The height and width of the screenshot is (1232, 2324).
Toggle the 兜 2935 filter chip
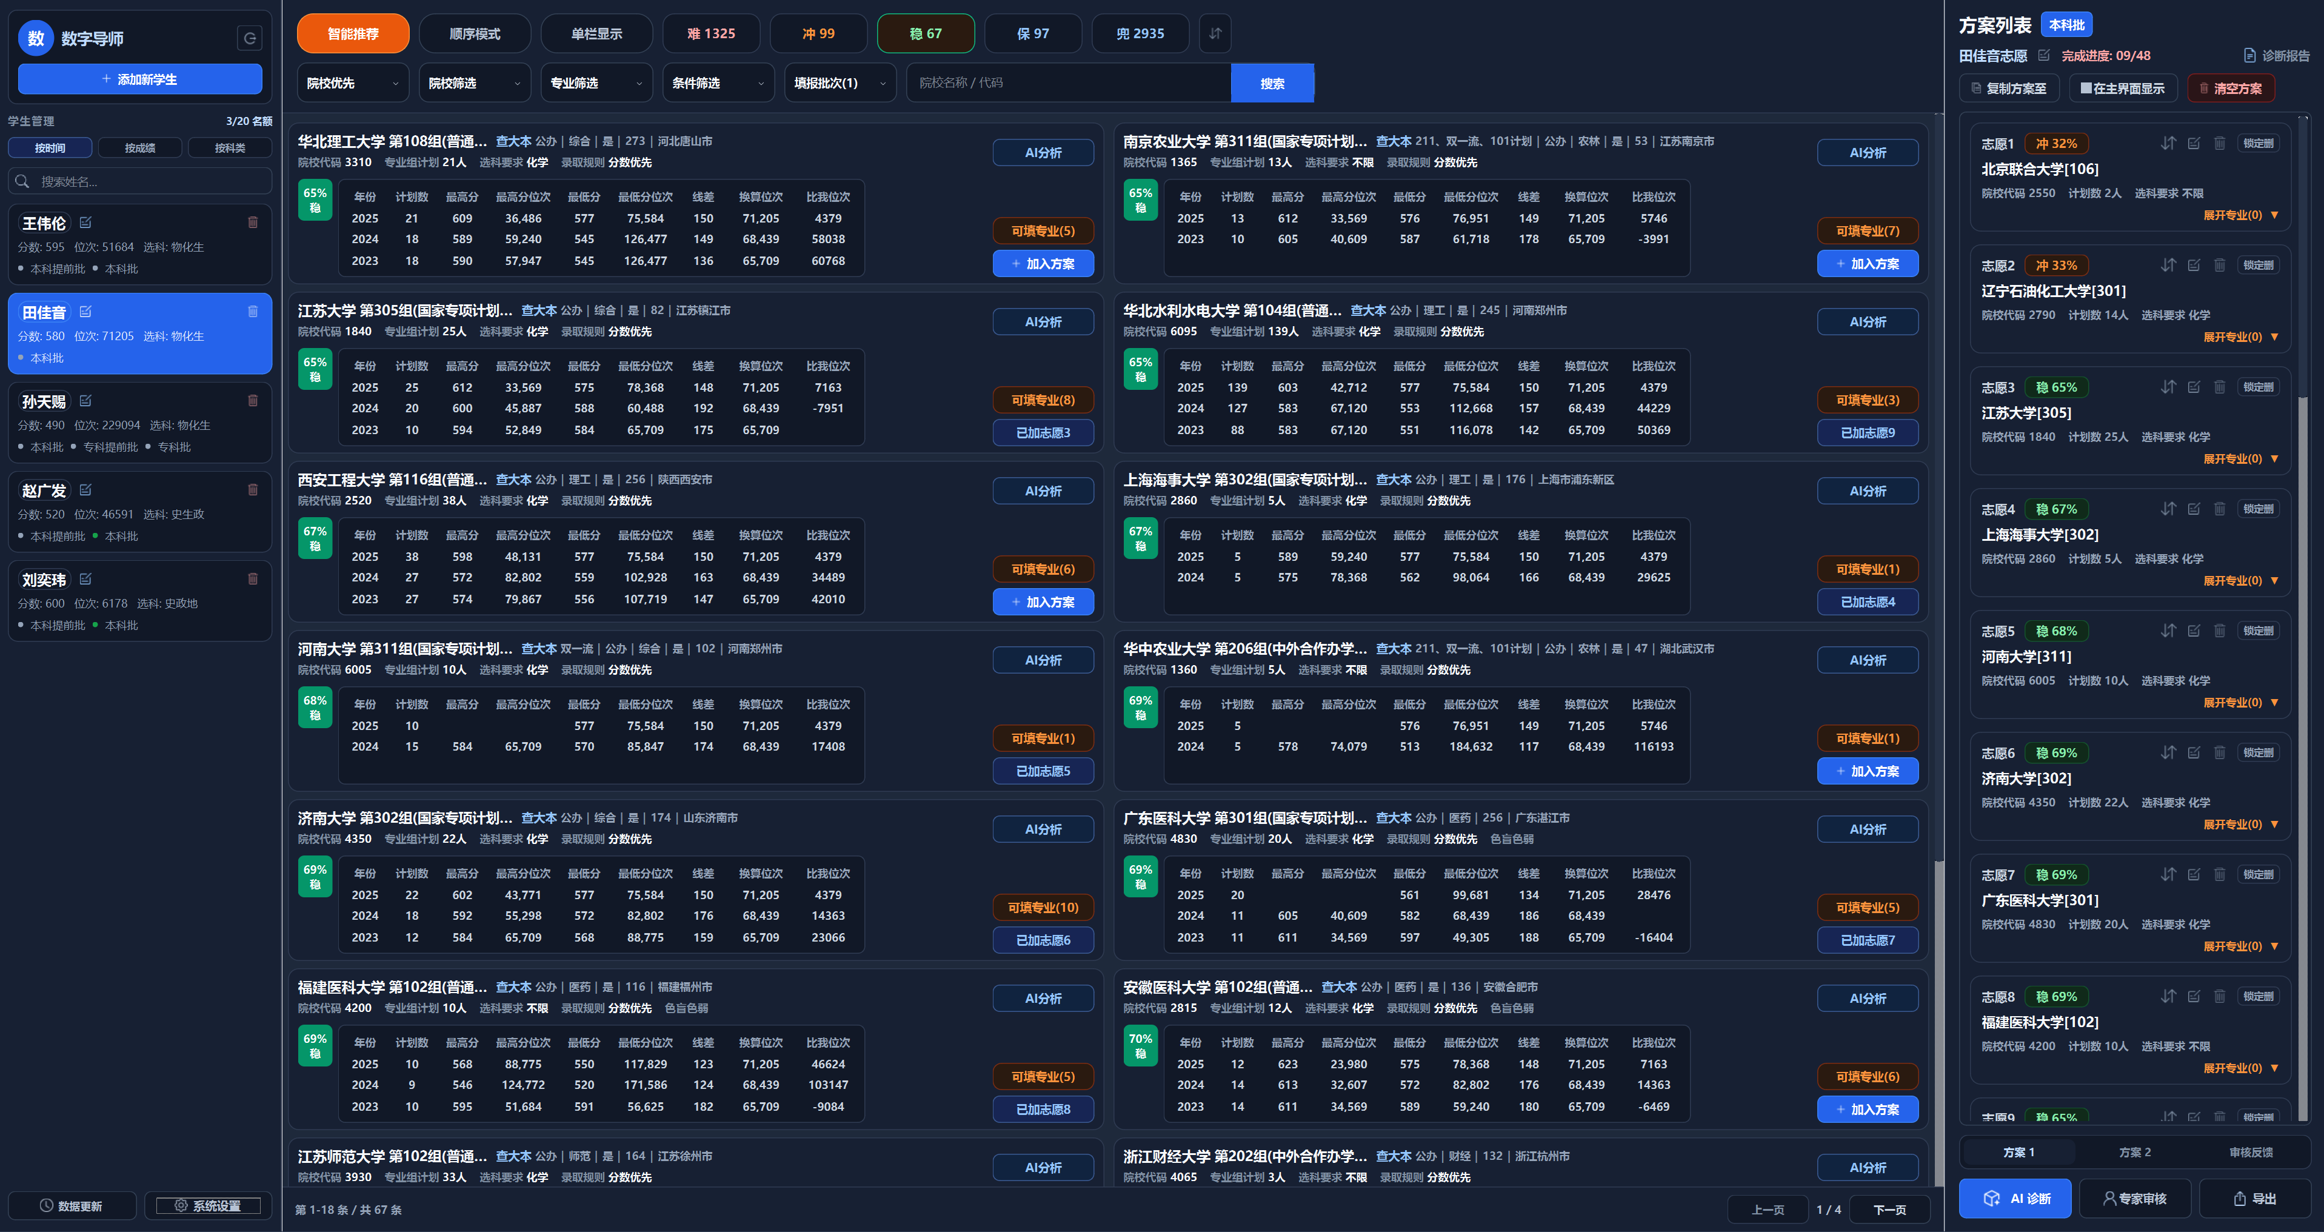click(x=1140, y=33)
